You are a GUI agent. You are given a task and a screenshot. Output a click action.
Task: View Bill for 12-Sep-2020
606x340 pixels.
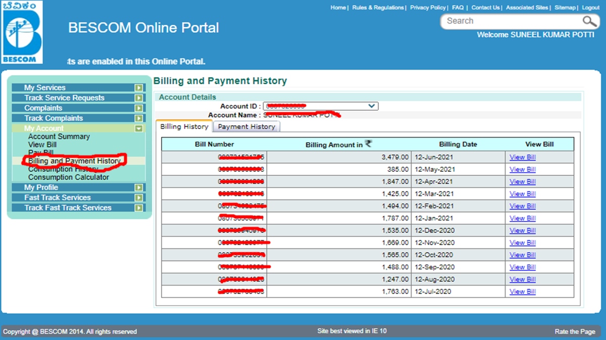523,267
